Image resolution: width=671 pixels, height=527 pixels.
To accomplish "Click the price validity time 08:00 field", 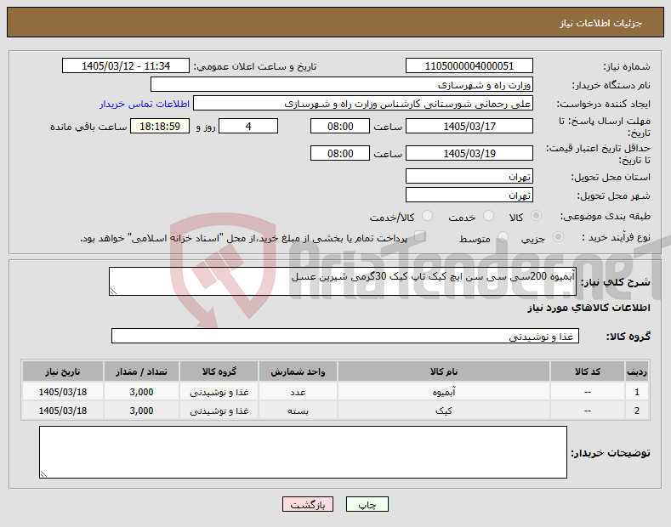I will coord(340,153).
